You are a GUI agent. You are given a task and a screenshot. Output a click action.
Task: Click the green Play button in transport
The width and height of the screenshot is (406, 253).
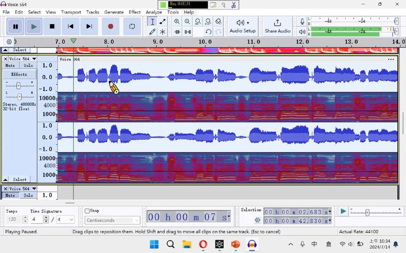(x=33, y=26)
